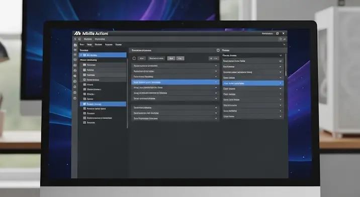This screenshot has width=360, height=197.
Task: Expand the arrow on the highlighted top tree row
Action: tap(81, 55)
